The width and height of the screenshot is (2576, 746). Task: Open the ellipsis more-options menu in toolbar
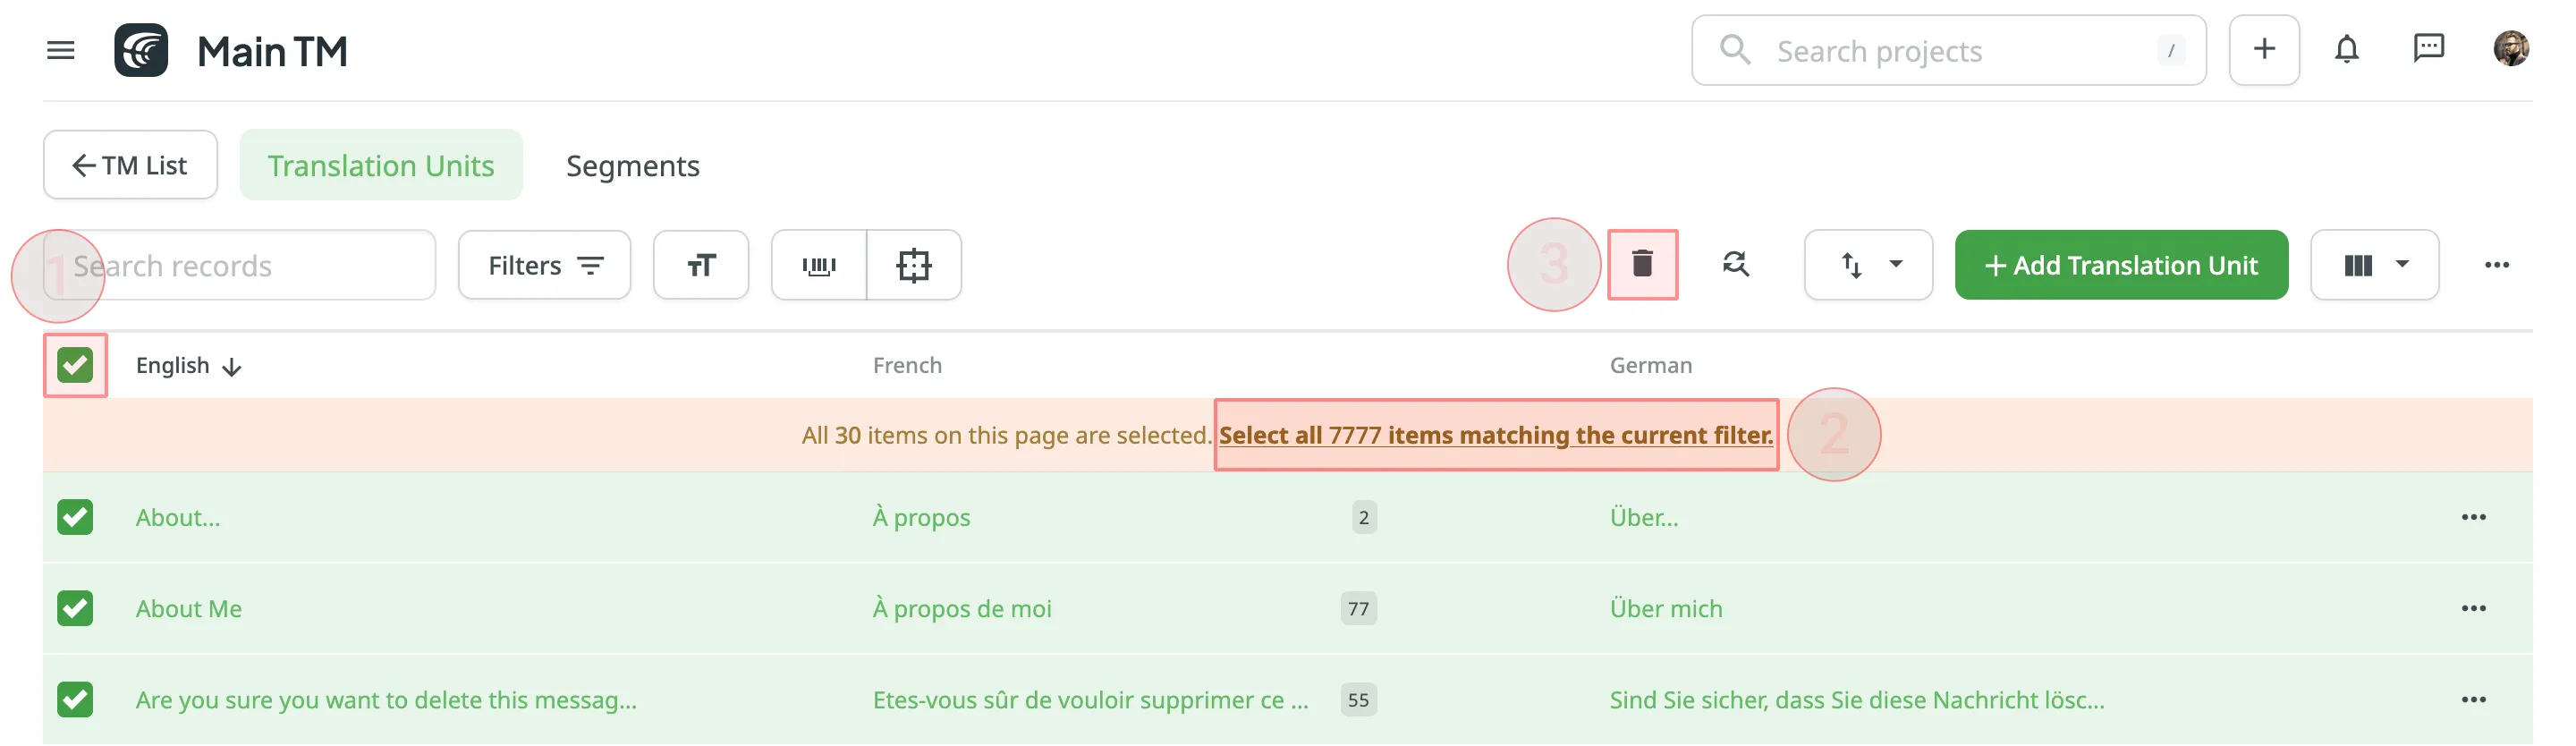2498,265
